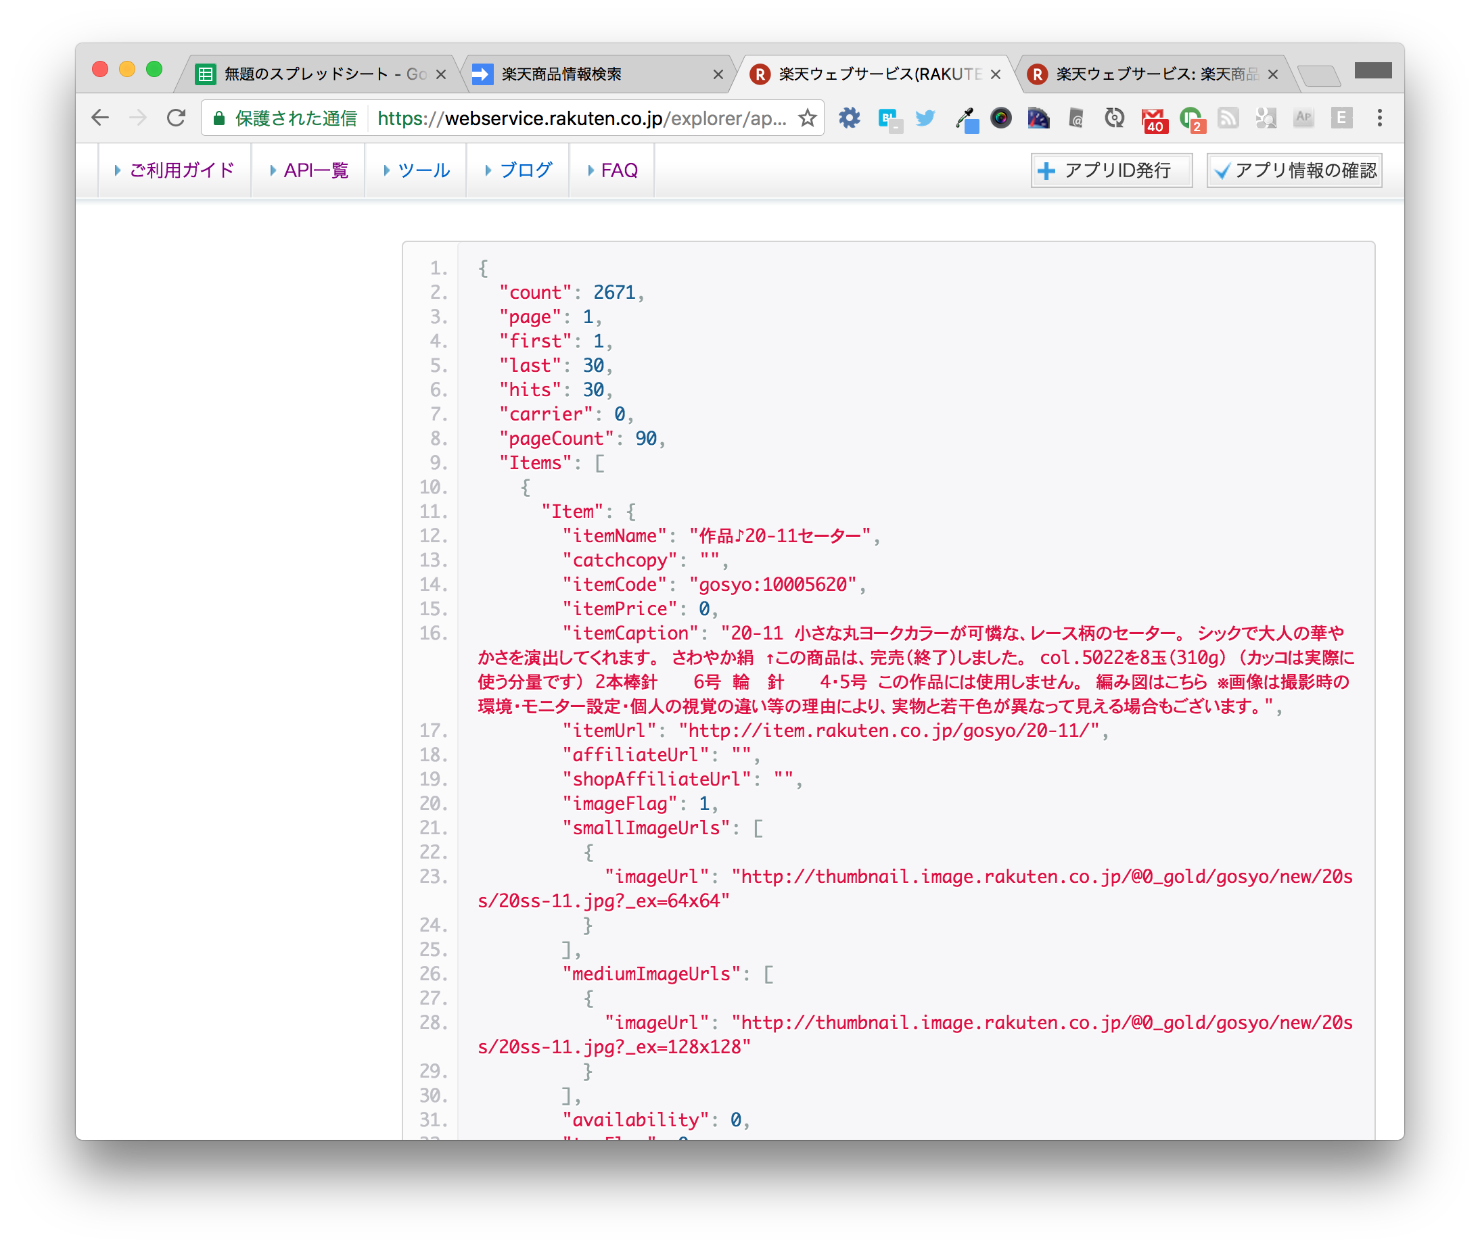
Task: Click the "imageFlag": 1 line
Action: (641, 804)
